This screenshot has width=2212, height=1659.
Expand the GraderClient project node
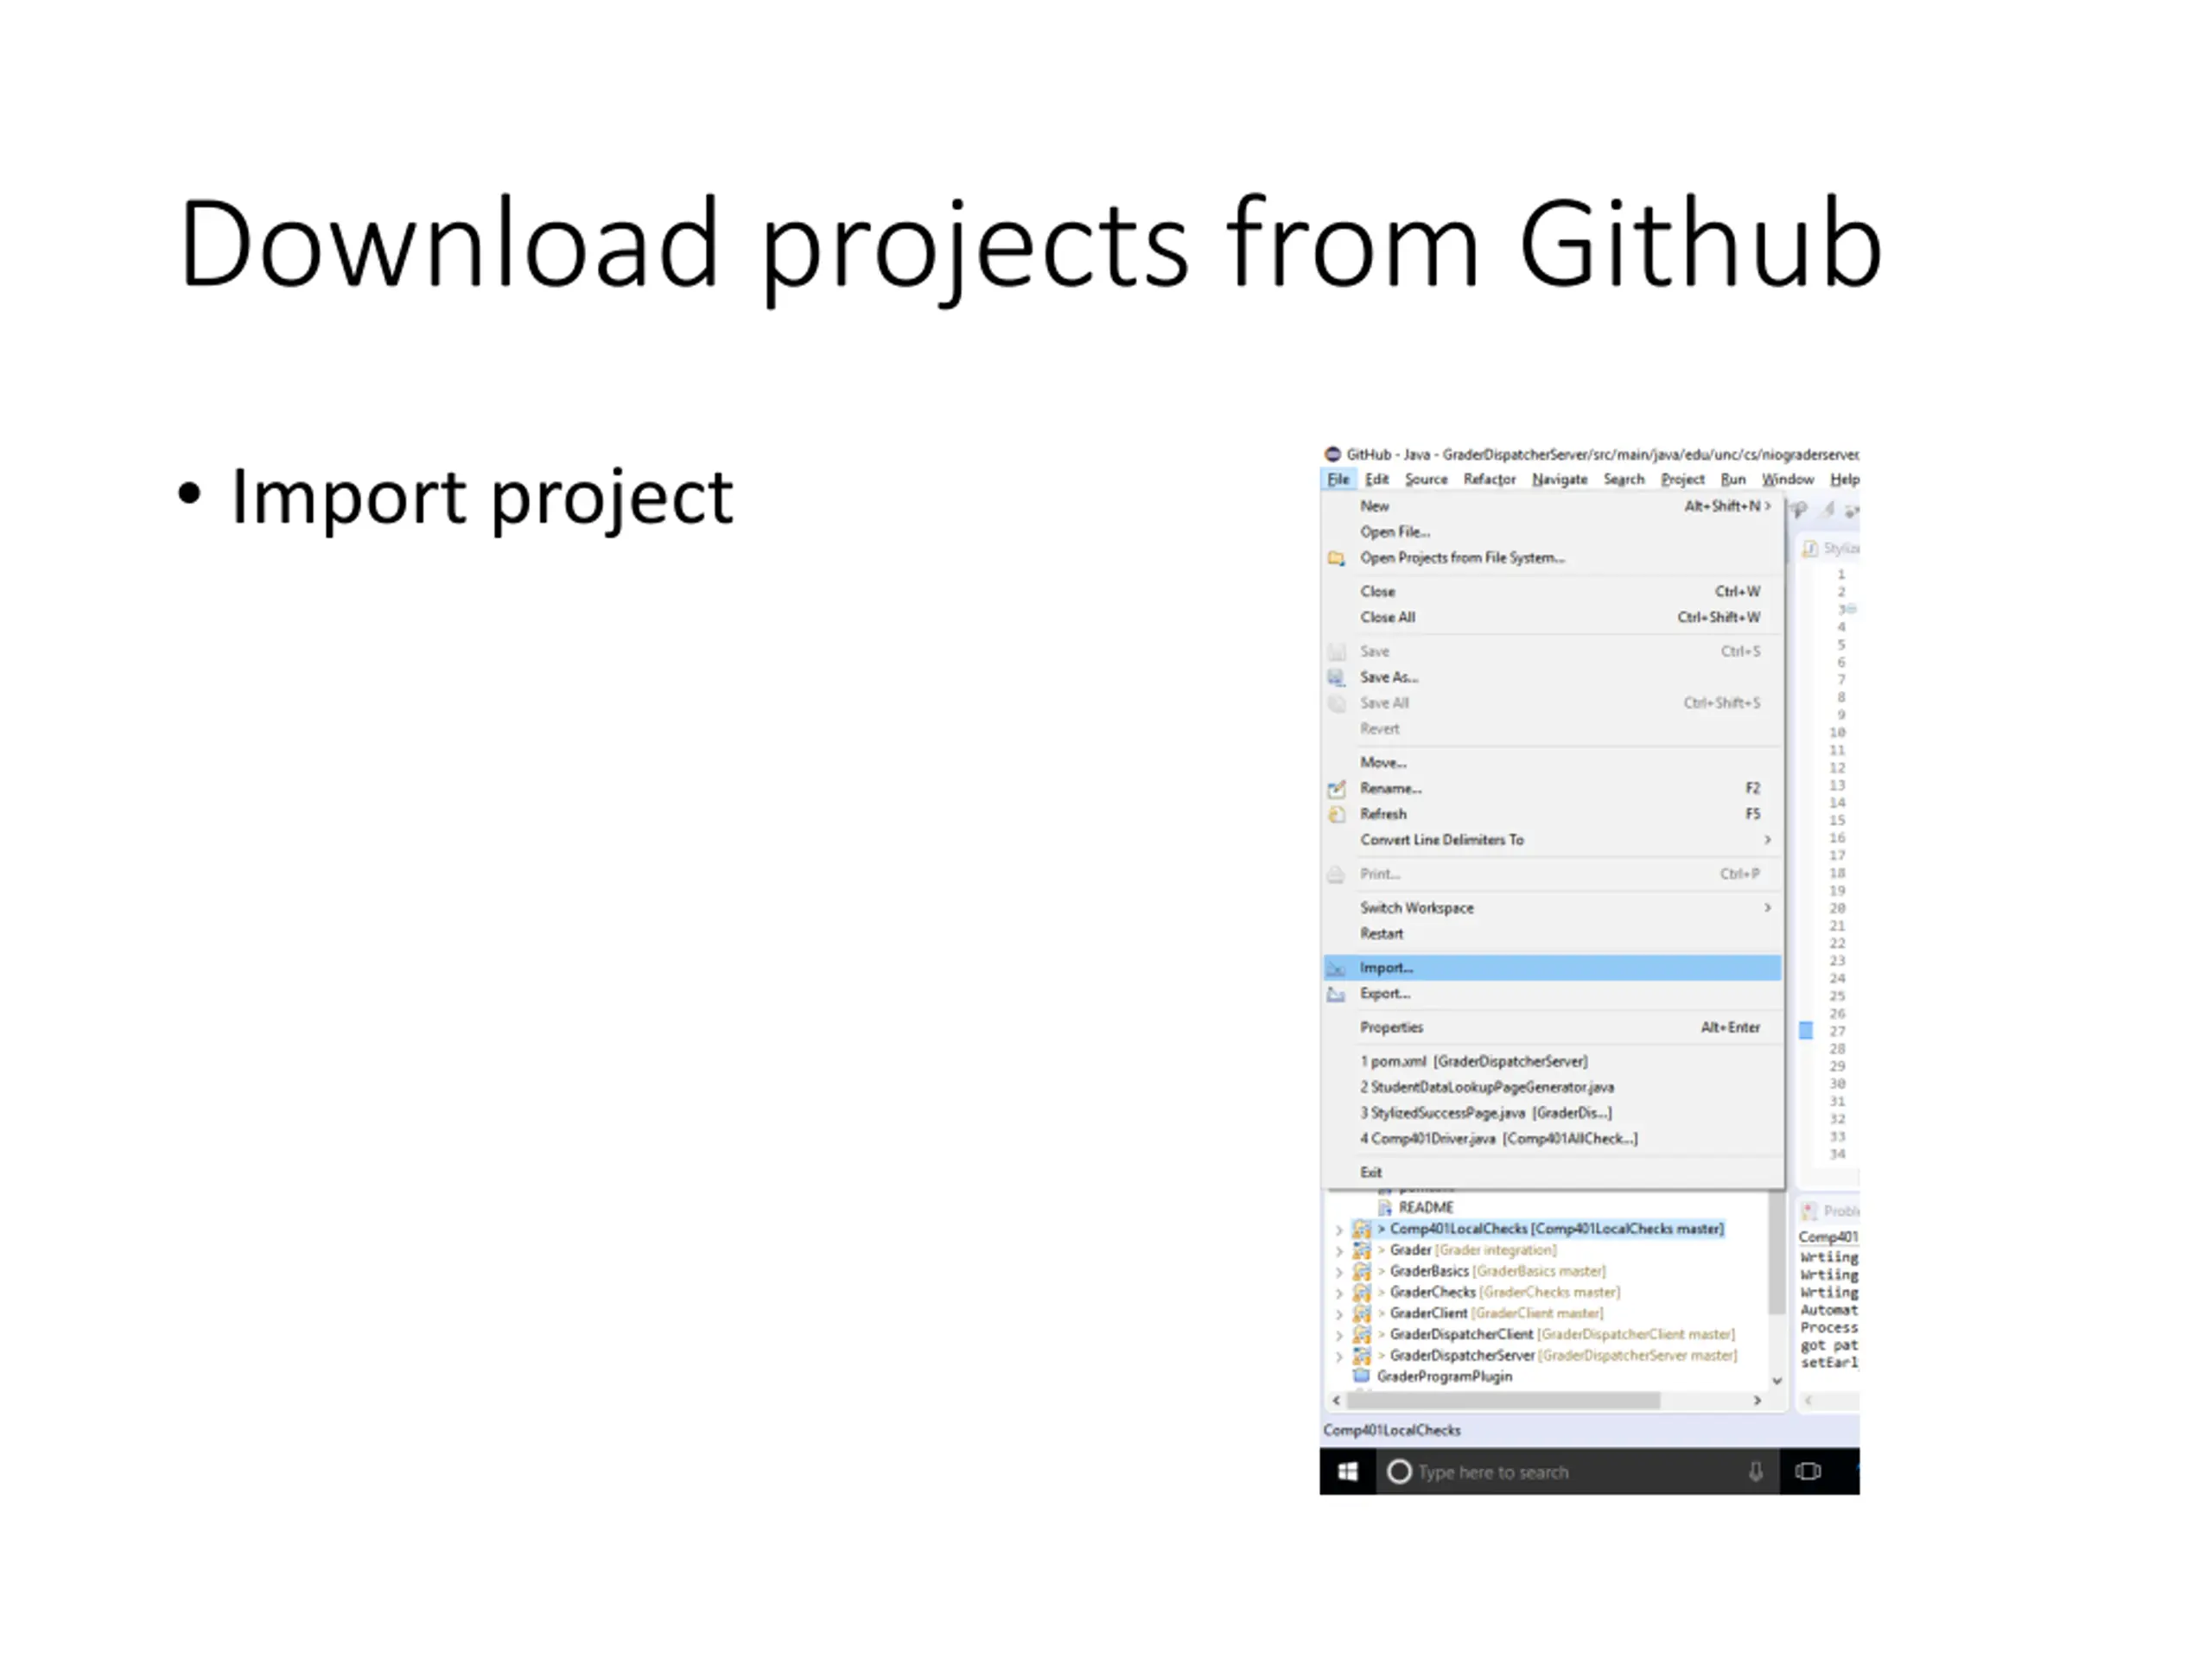click(x=1339, y=1314)
